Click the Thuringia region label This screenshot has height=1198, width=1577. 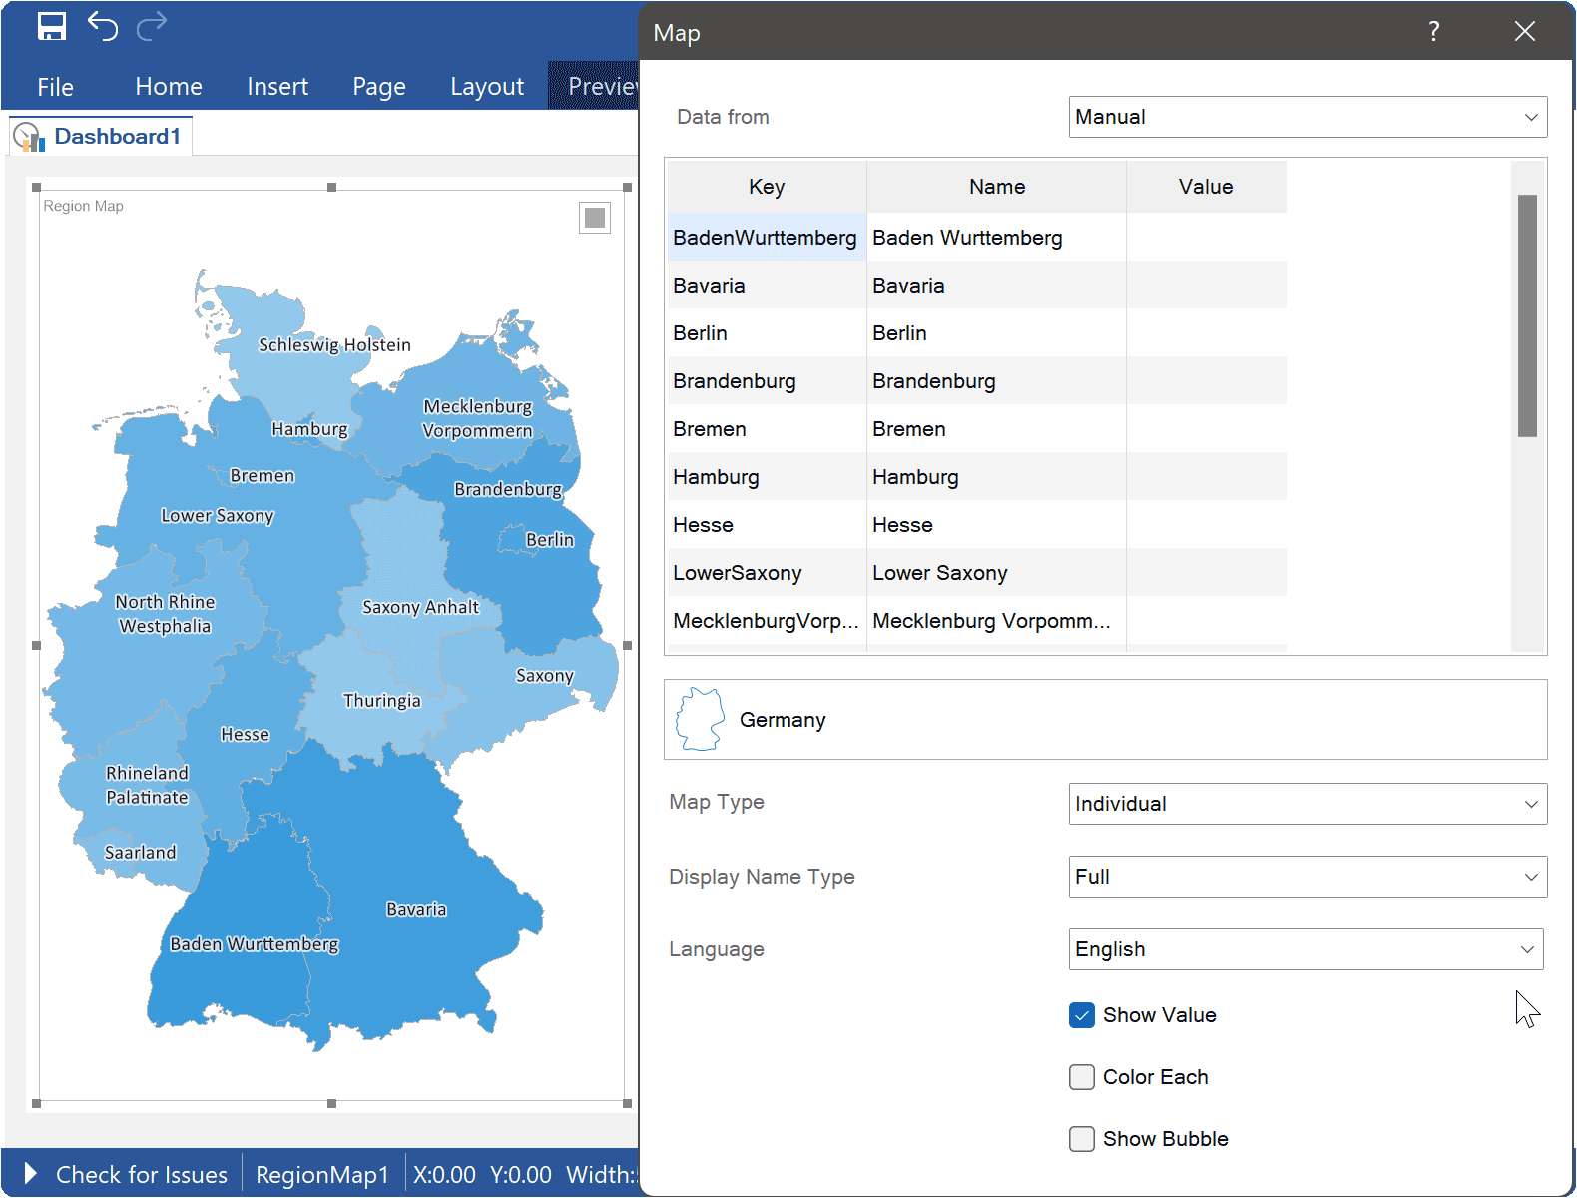(382, 701)
